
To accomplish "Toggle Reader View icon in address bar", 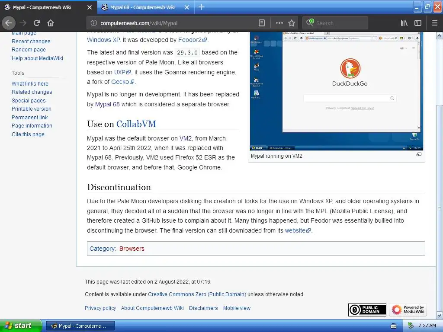I will (262, 23).
